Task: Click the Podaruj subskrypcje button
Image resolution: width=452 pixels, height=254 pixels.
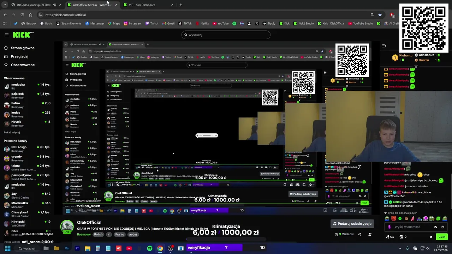Action: 352,224
